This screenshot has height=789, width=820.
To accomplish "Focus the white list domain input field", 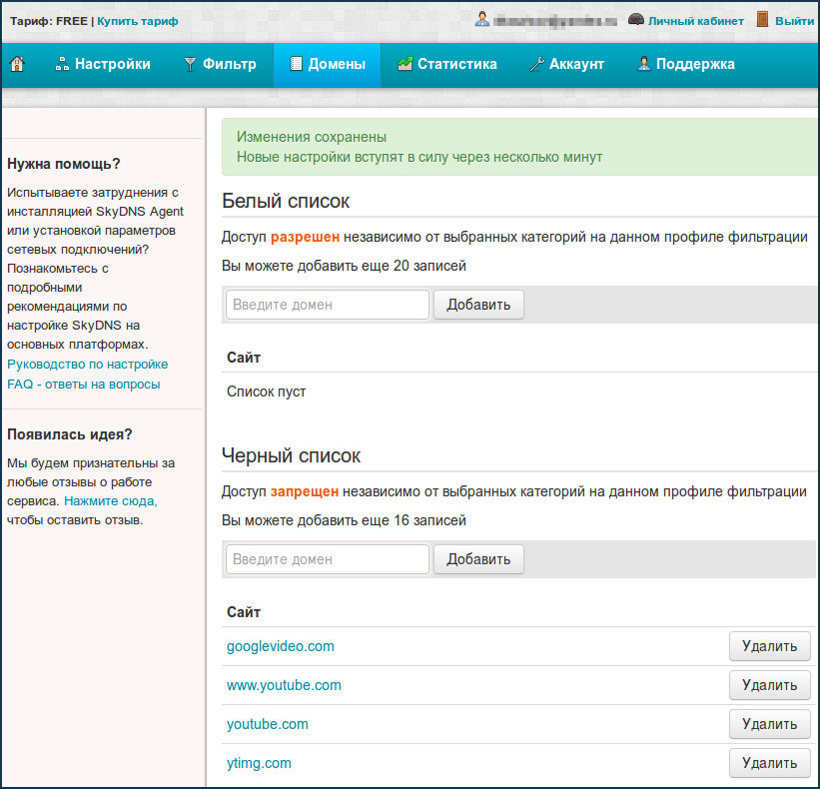I will pyautogui.click(x=328, y=305).
